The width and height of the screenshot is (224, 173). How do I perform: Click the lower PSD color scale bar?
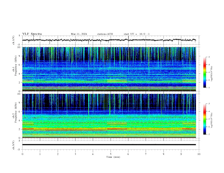[x=204, y=119]
